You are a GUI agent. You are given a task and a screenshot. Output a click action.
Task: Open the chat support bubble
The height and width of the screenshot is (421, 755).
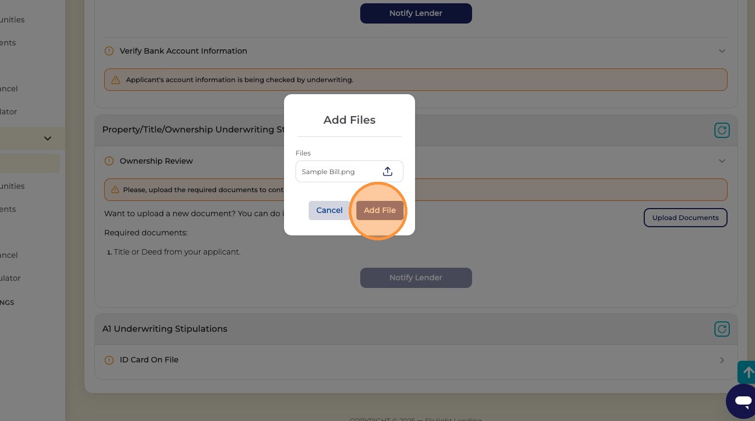pyautogui.click(x=742, y=401)
